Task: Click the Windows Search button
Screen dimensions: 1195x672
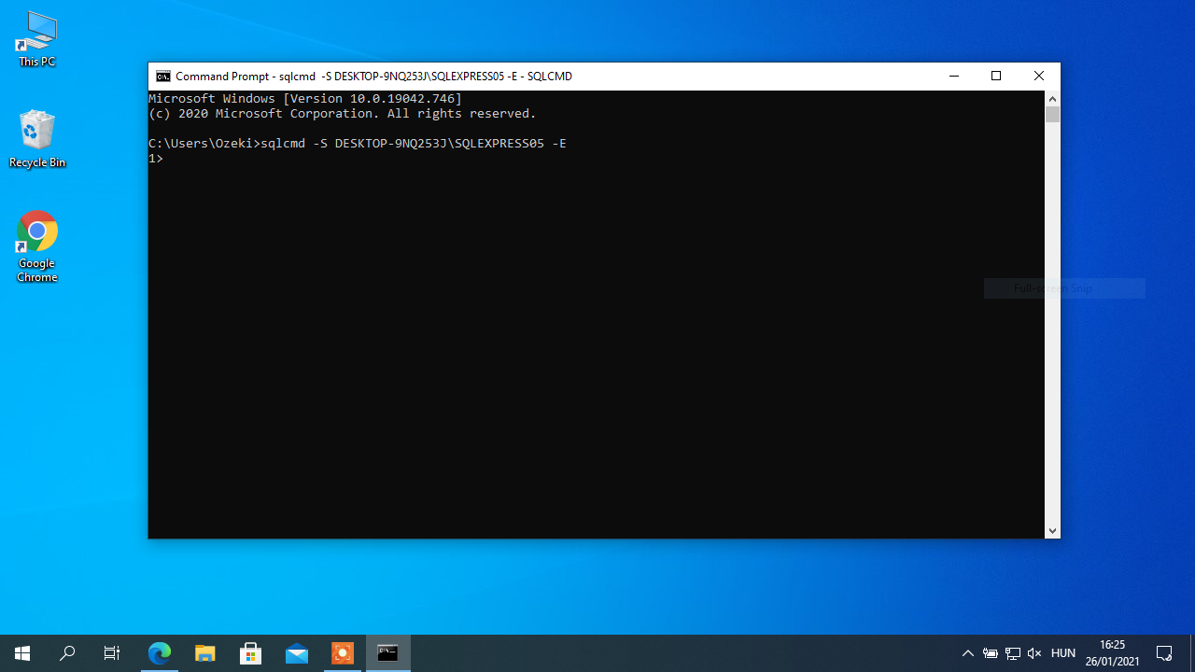Action: click(x=66, y=652)
